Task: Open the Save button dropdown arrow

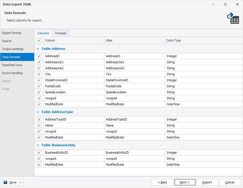Action: click(21, 182)
